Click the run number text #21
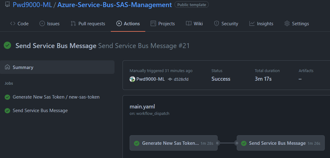 [x=184, y=46]
